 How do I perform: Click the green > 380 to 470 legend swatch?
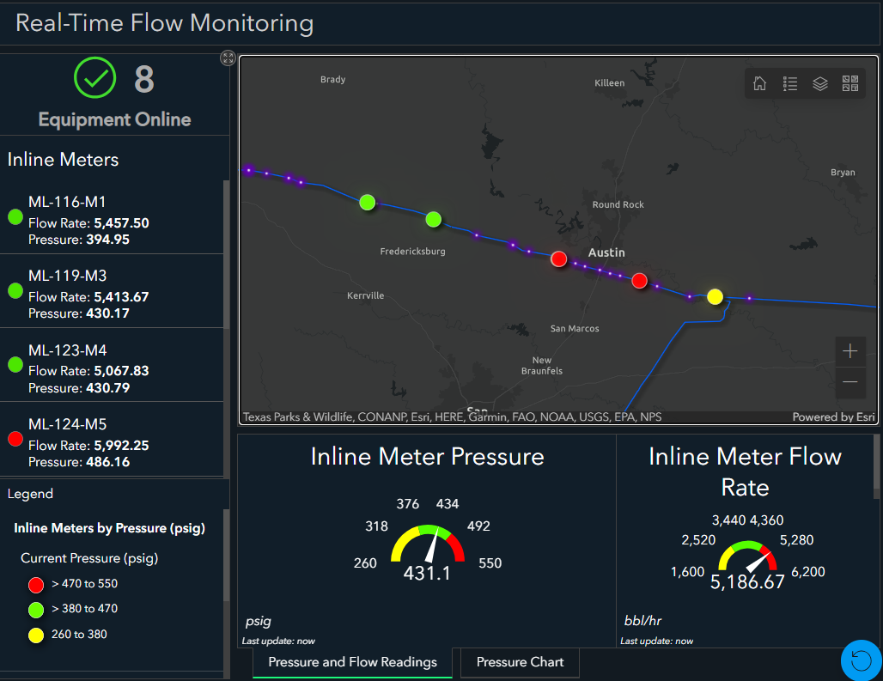pyautogui.click(x=36, y=610)
